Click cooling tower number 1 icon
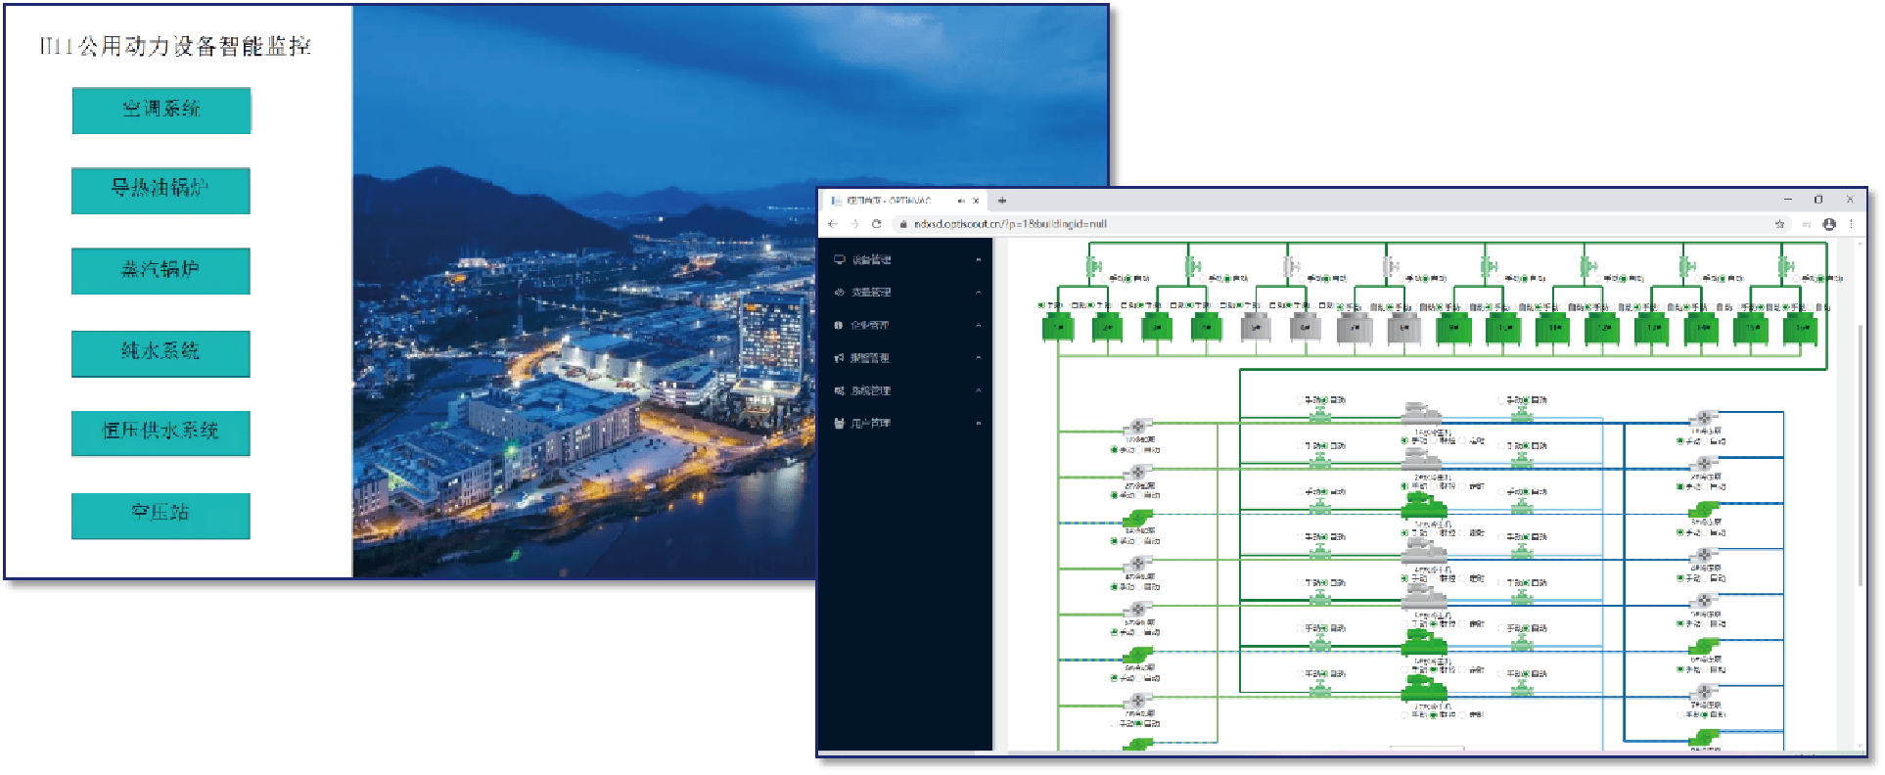 coord(1057,327)
